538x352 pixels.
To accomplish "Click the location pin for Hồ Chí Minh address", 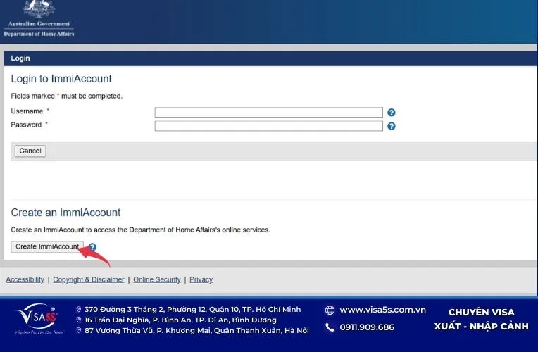I will [79, 310].
